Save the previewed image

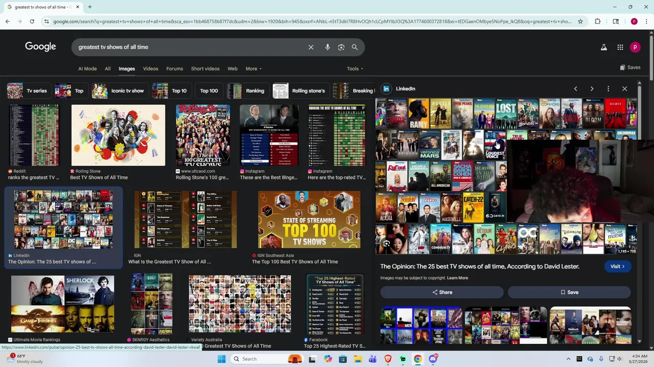coord(569,292)
